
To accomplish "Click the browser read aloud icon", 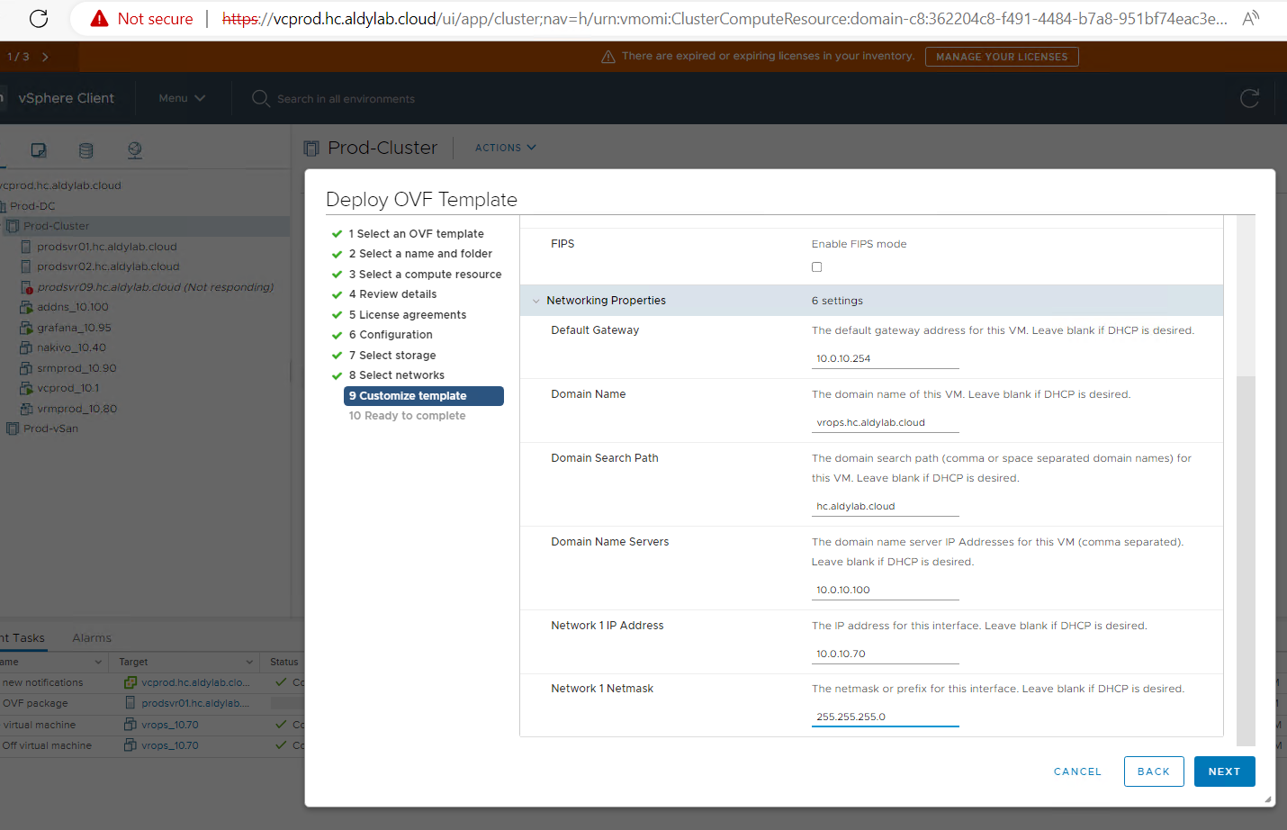I will click(1250, 18).
